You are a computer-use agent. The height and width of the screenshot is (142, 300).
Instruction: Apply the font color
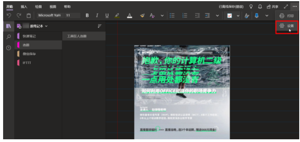pos(130,16)
